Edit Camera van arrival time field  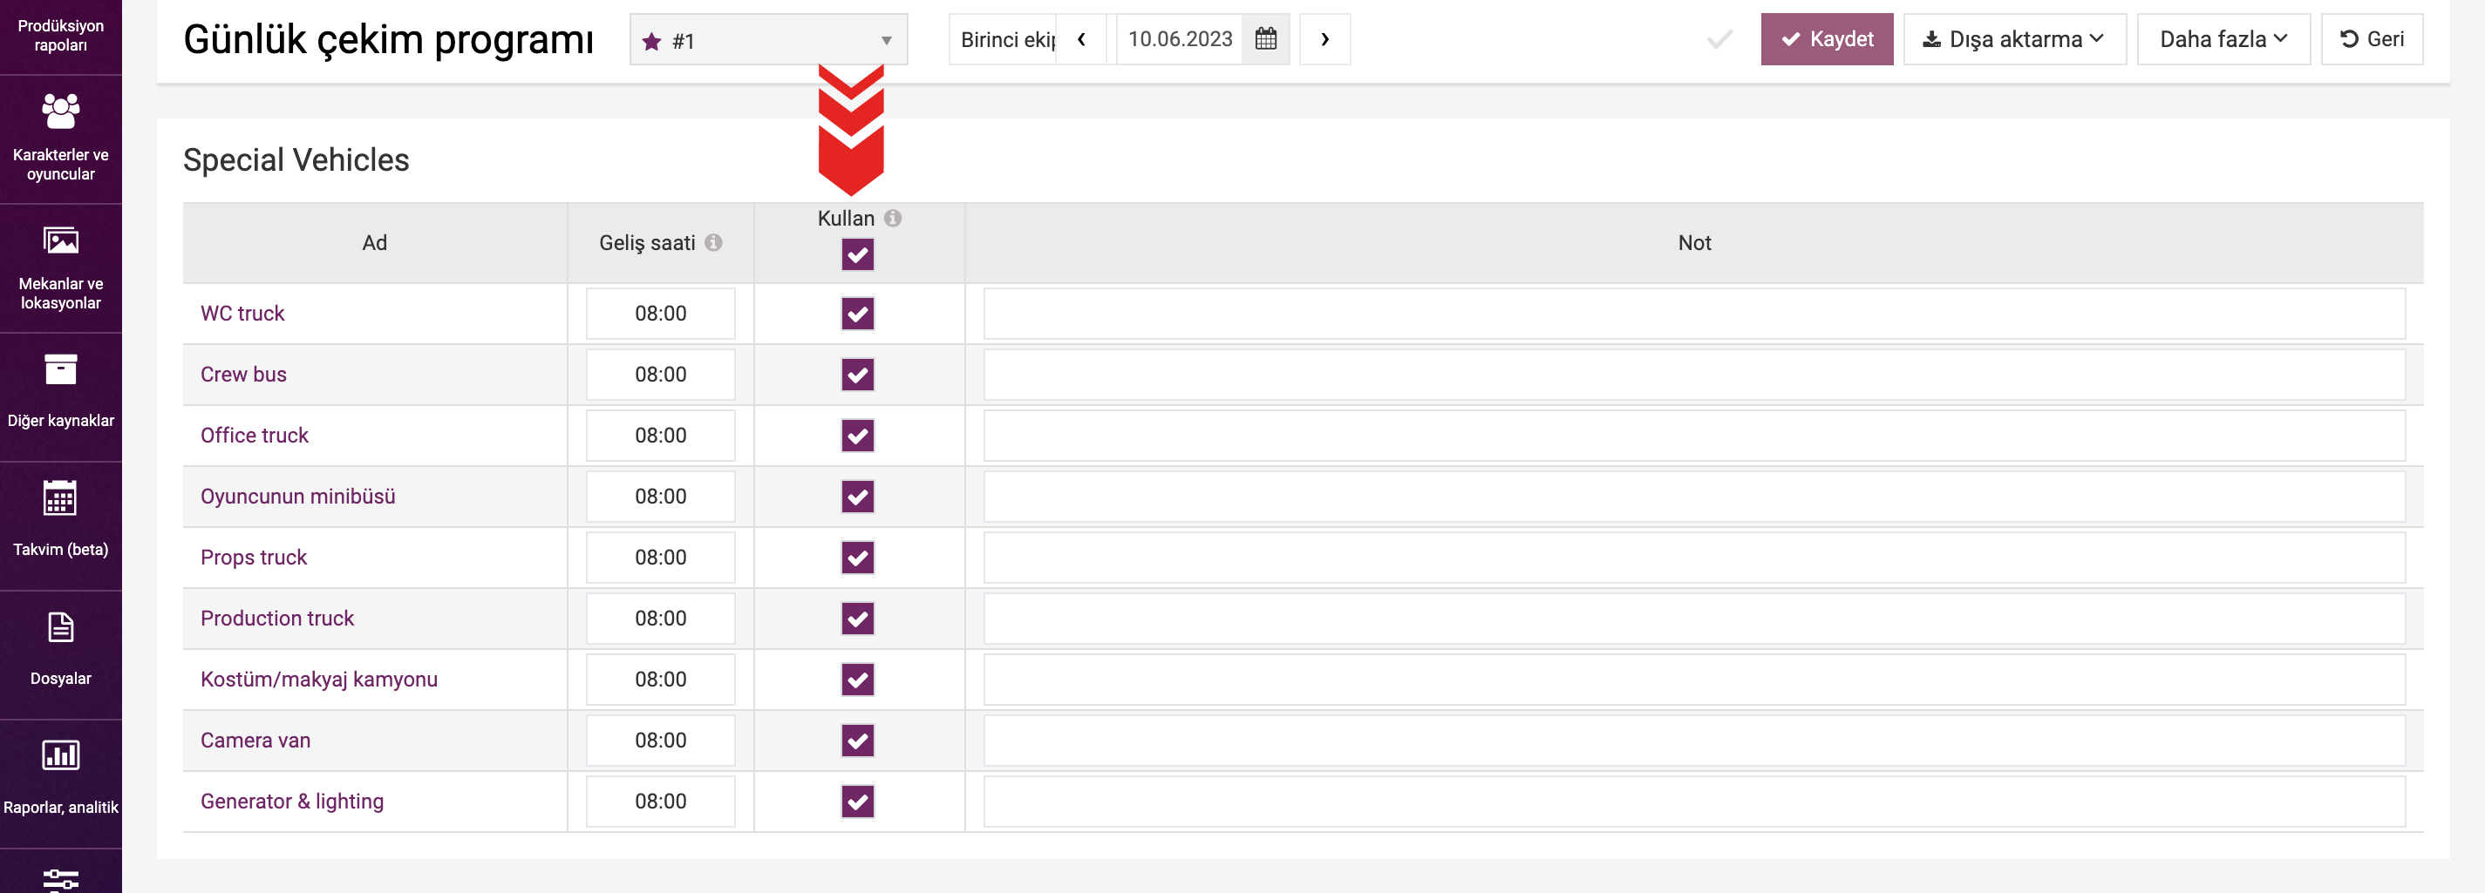click(x=661, y=741)
